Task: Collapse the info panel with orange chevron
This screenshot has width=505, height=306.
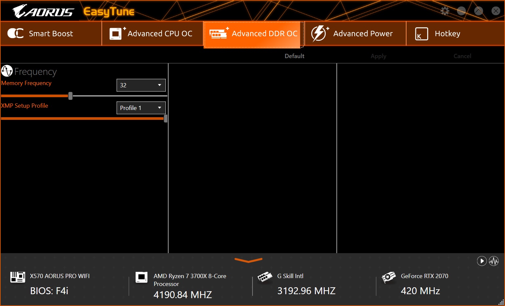Action: pyautogui.click(x=249, y=260)
